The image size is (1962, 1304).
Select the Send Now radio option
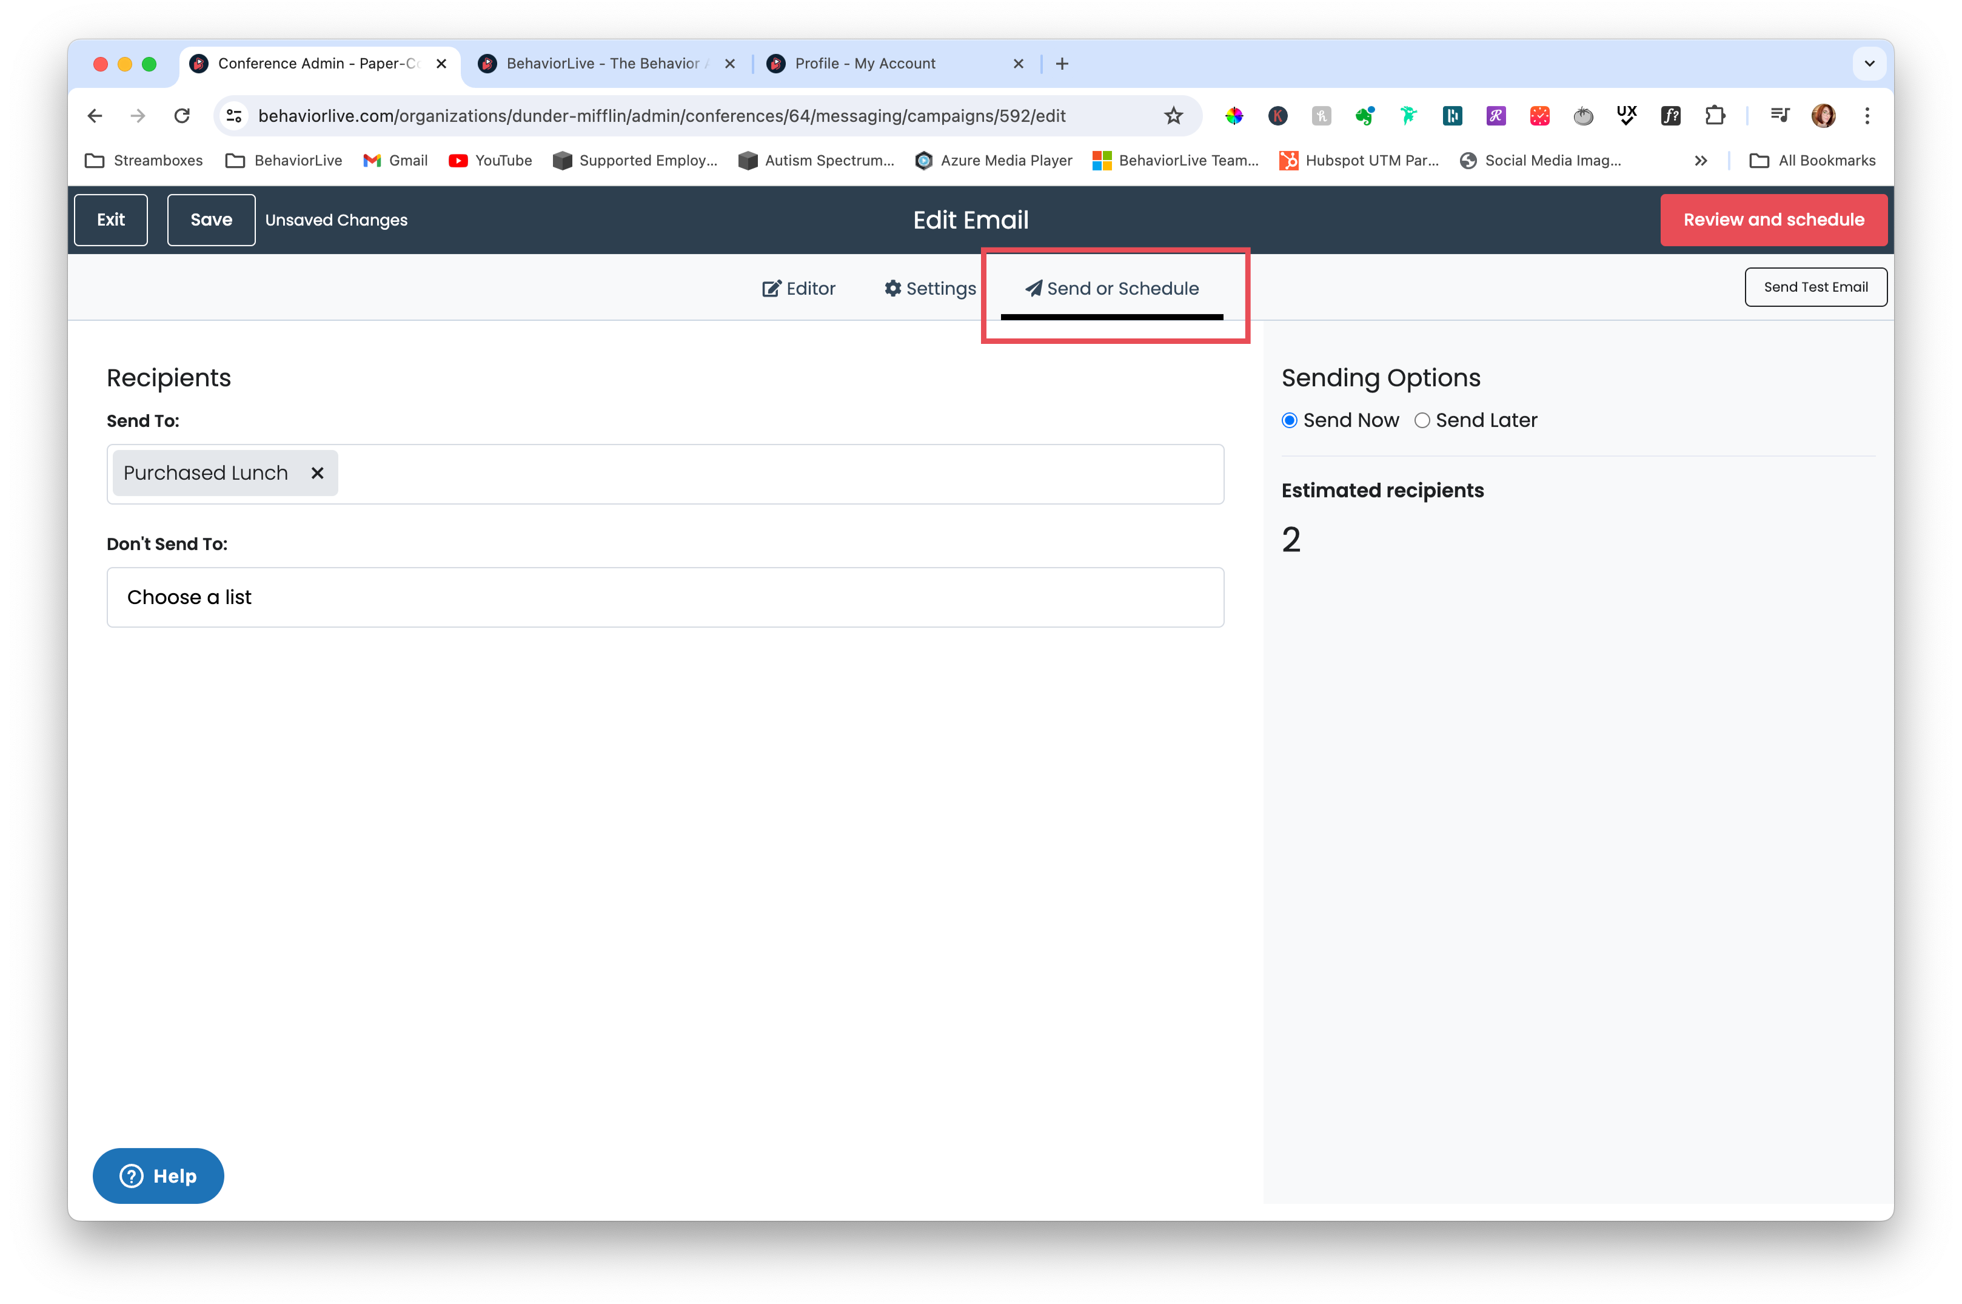[x=1290, y=421]
